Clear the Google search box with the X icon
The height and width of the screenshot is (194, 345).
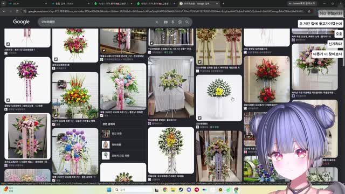[157, 22]
